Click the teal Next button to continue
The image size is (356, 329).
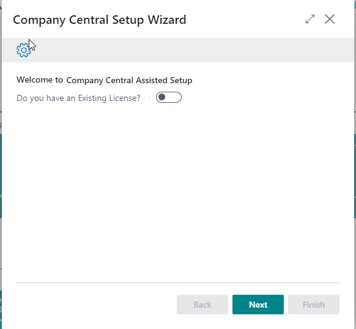coord(258,305)
